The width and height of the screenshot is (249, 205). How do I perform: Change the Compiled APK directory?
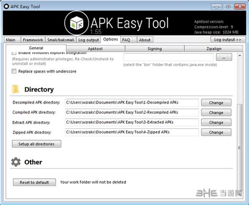(x=216, y=112)
